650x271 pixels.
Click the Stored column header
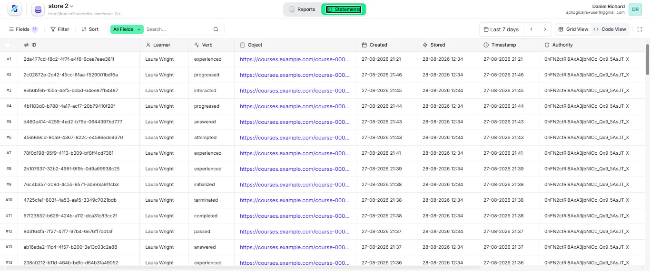coord(447,45)
